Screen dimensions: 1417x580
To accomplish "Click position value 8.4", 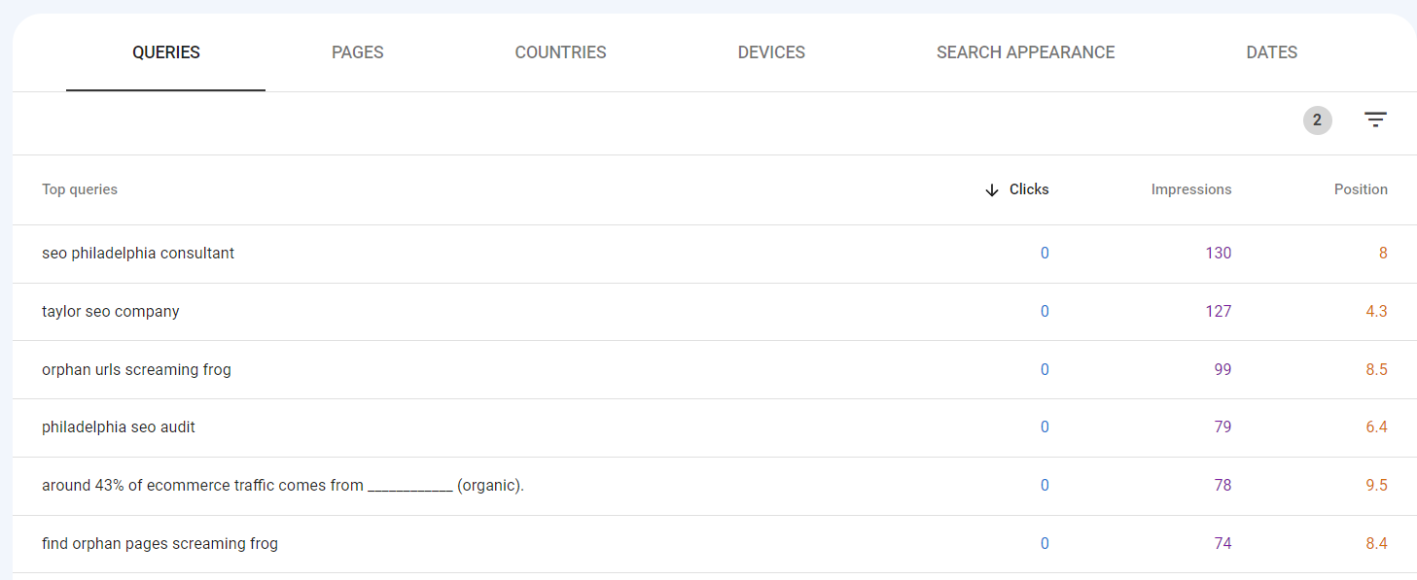I will pos(1376,543).
